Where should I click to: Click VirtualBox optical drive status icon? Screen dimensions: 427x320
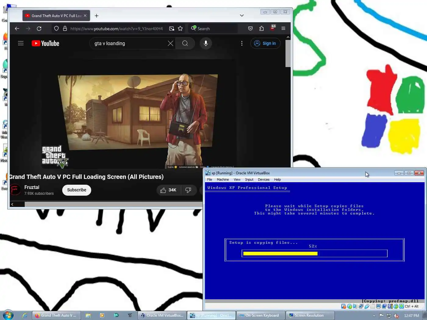click(x=350, y=306)
